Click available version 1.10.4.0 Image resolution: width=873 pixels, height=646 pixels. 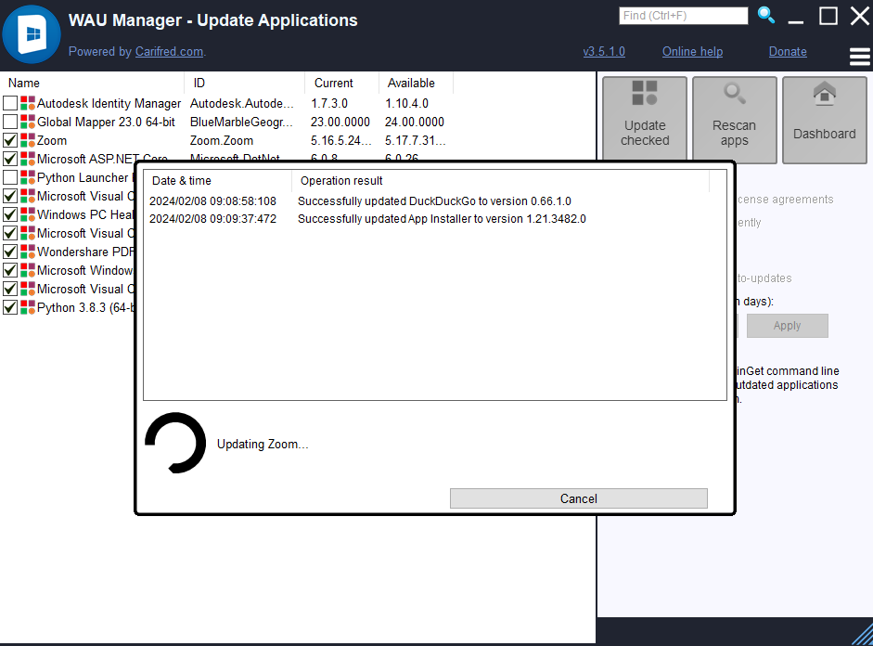click(407, 103)
